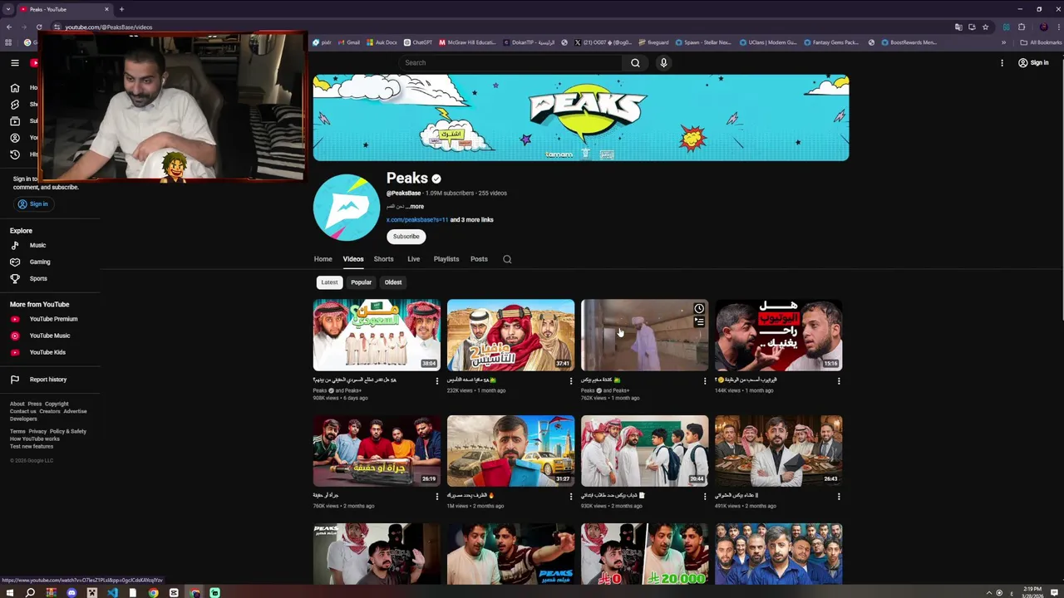The height and width of the screenshot is (598, 1064).
Task: Expand channel description with ...more
Action: (415, 206)
